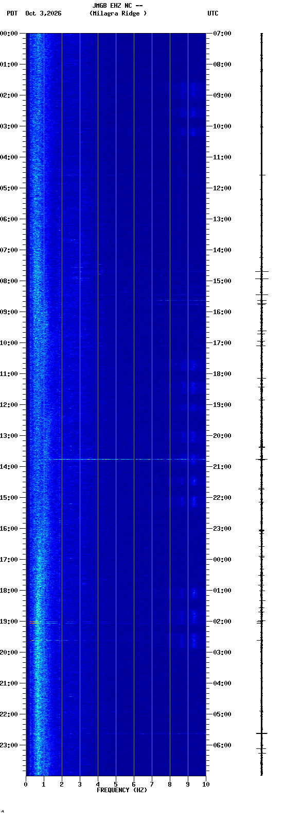Pick the 18:00 UTC time label

(222, 374)
